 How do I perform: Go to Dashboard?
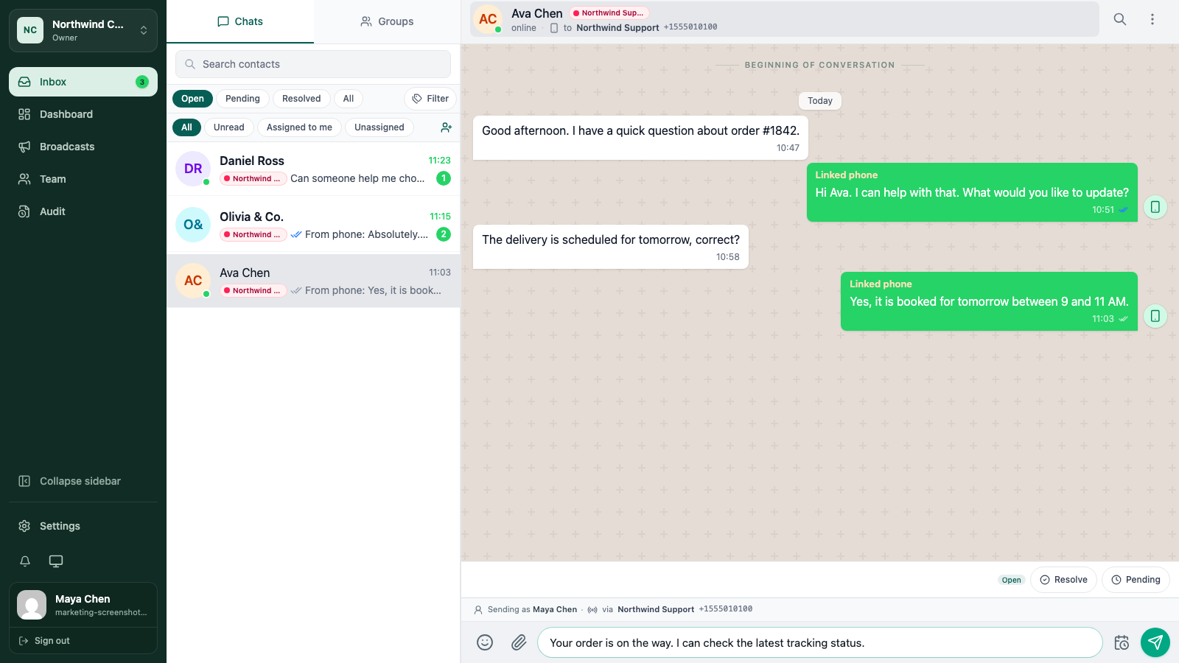point(83,114)
